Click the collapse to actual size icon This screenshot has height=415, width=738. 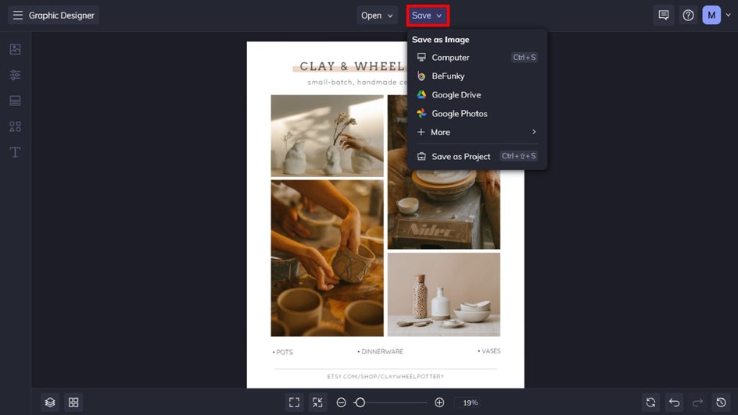click(317, 403)
